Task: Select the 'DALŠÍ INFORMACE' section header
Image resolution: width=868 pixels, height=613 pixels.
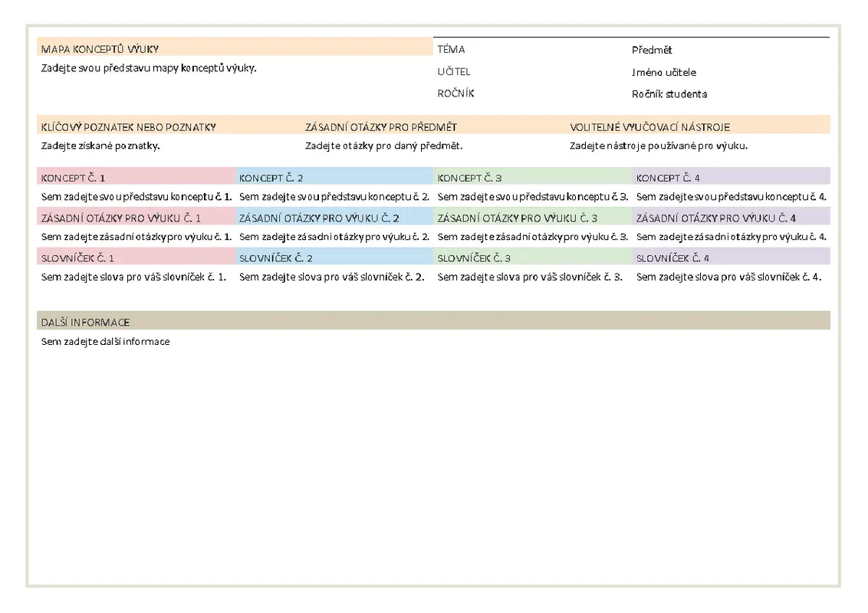Action: coord(85,323)
